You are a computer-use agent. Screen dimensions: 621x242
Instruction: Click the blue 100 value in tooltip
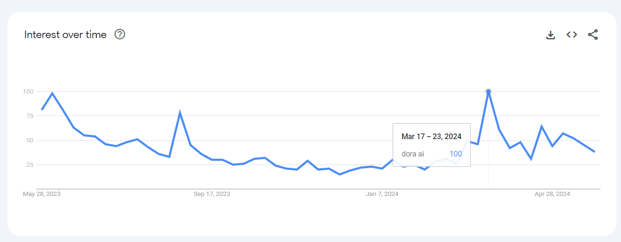[x=456, y=154]
